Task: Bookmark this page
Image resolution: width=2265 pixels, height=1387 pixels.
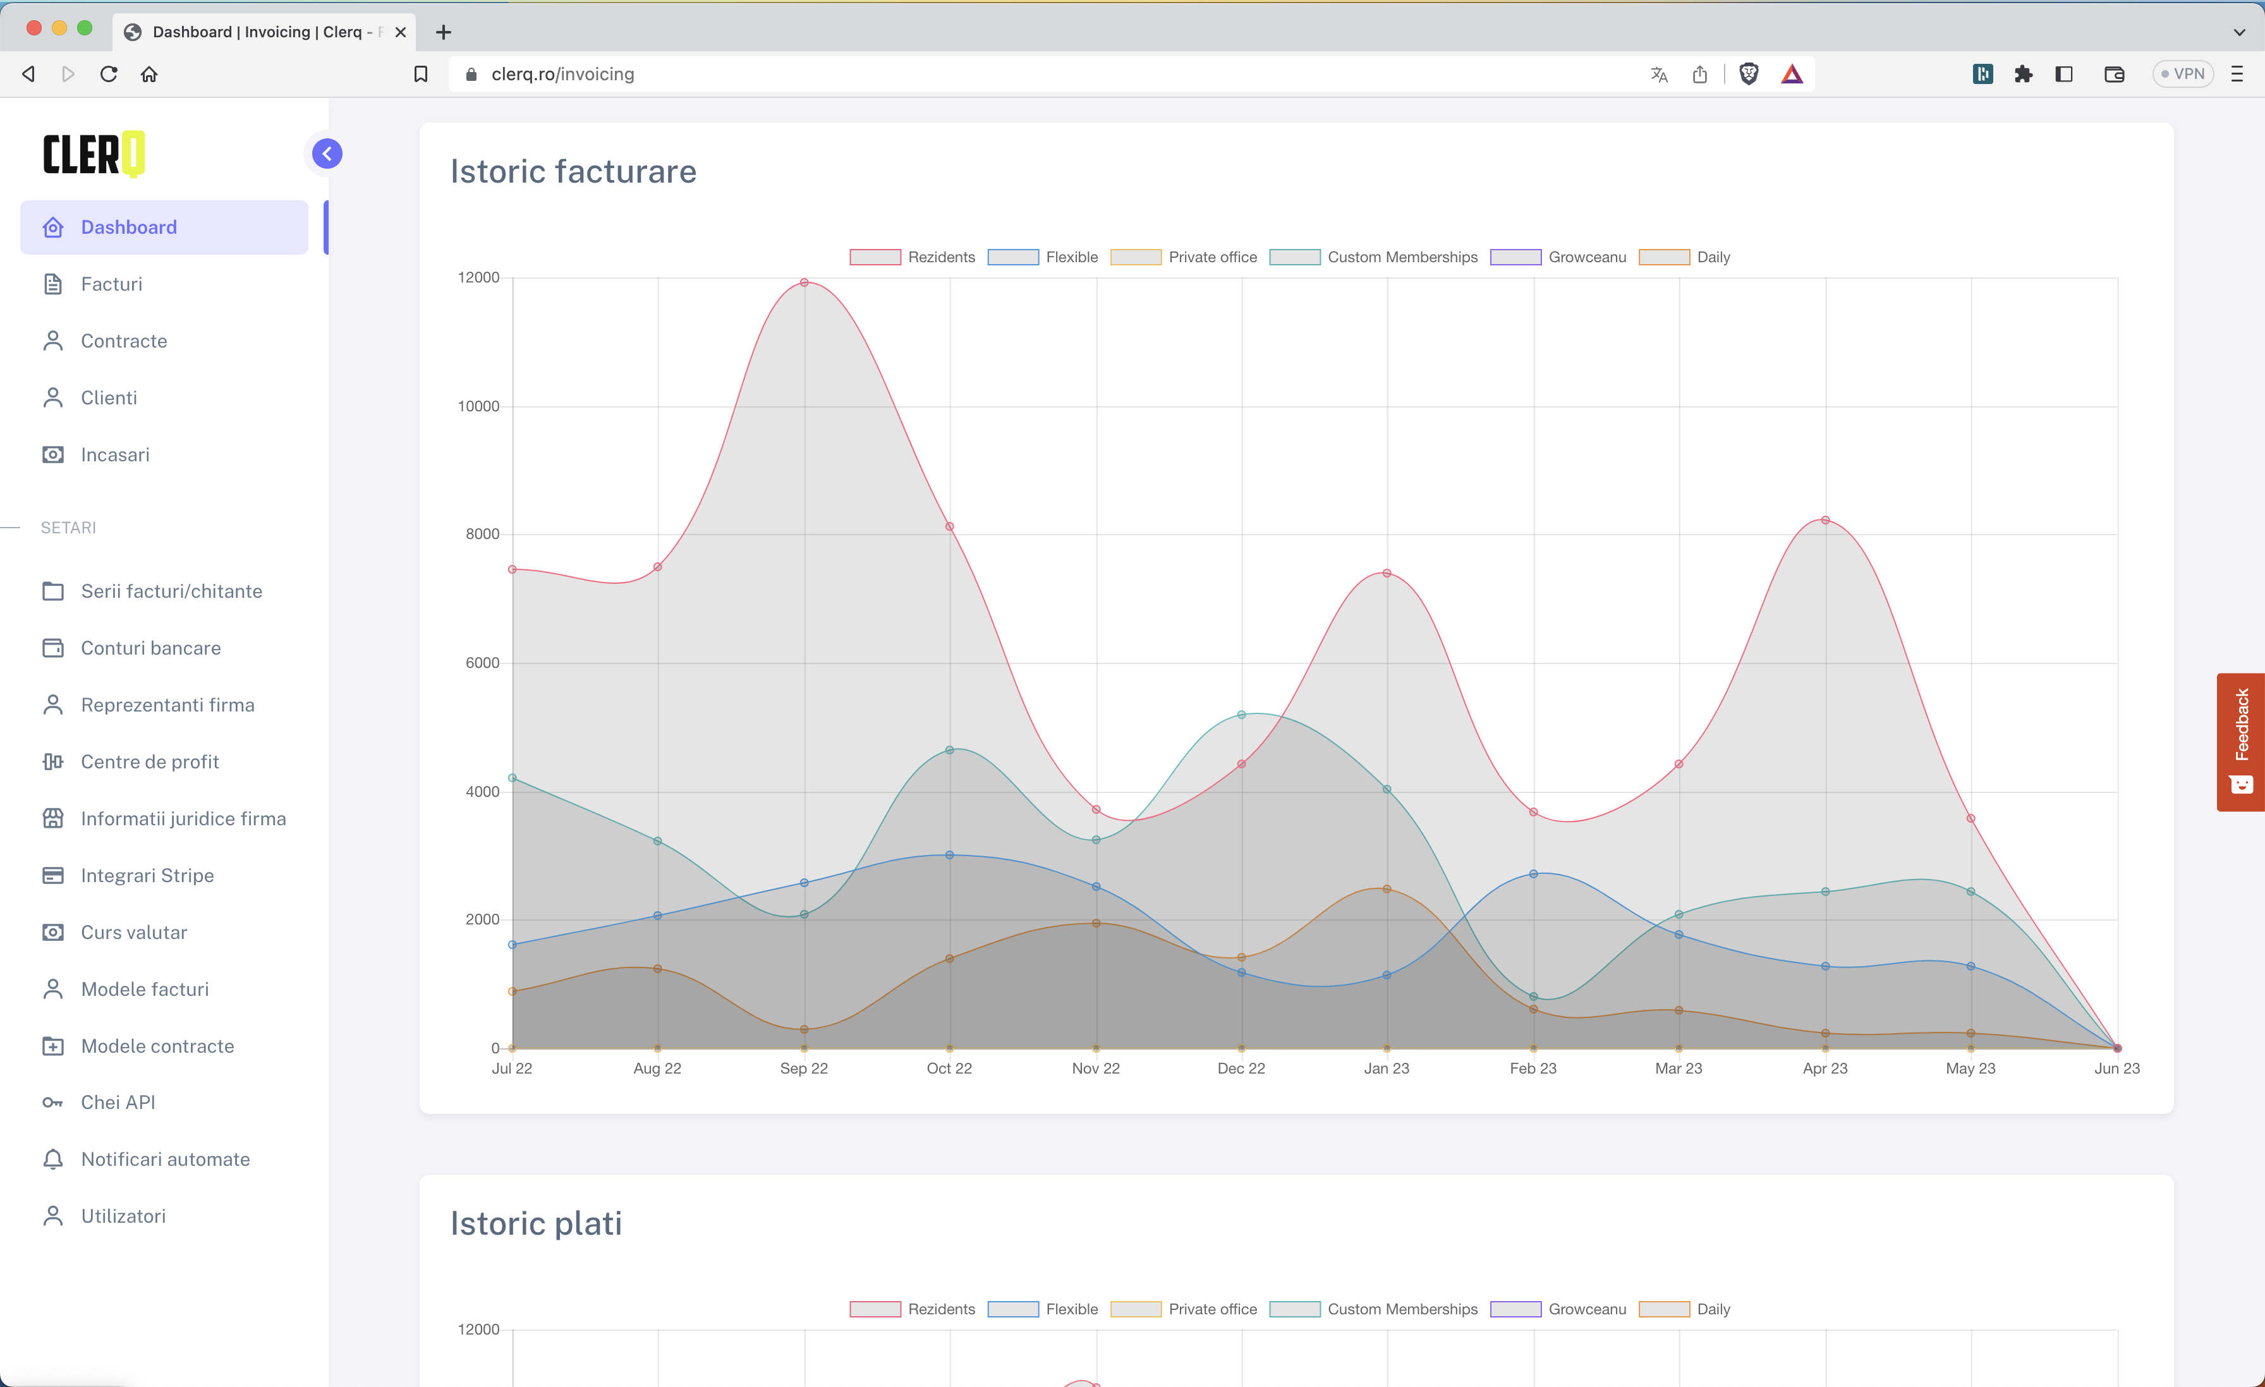Action: tap(421, 75)
